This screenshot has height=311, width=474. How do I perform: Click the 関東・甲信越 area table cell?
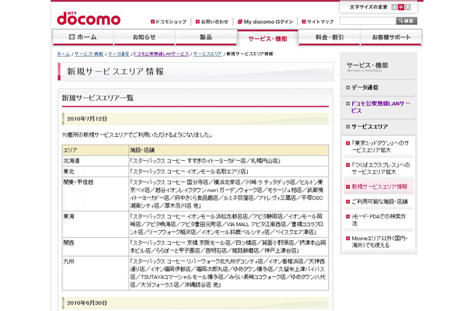96,194
